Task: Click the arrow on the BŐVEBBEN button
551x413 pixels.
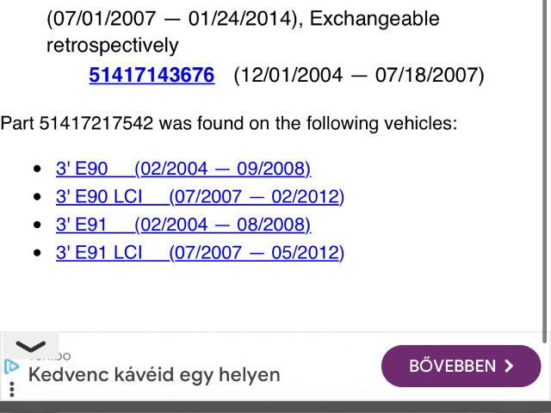Action: pos(509,367)
